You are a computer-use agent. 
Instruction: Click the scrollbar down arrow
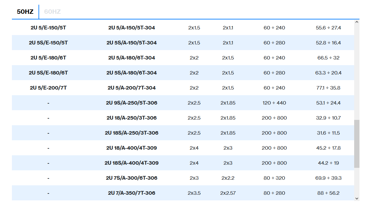point(357,198)
